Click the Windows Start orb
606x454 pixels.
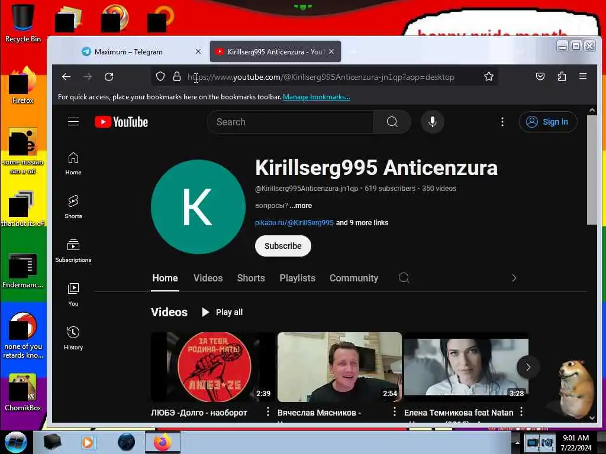pyautogui.click(x=15, y=442)
